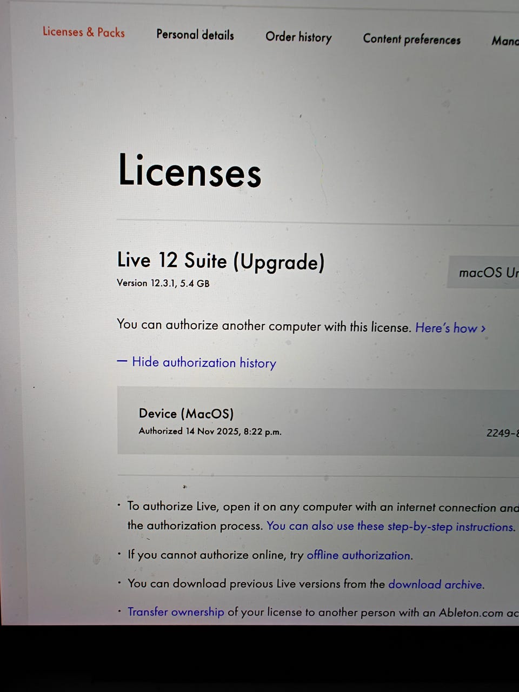
Task: Click the minus icon before Hide authorization
Action: pos(122,361)
